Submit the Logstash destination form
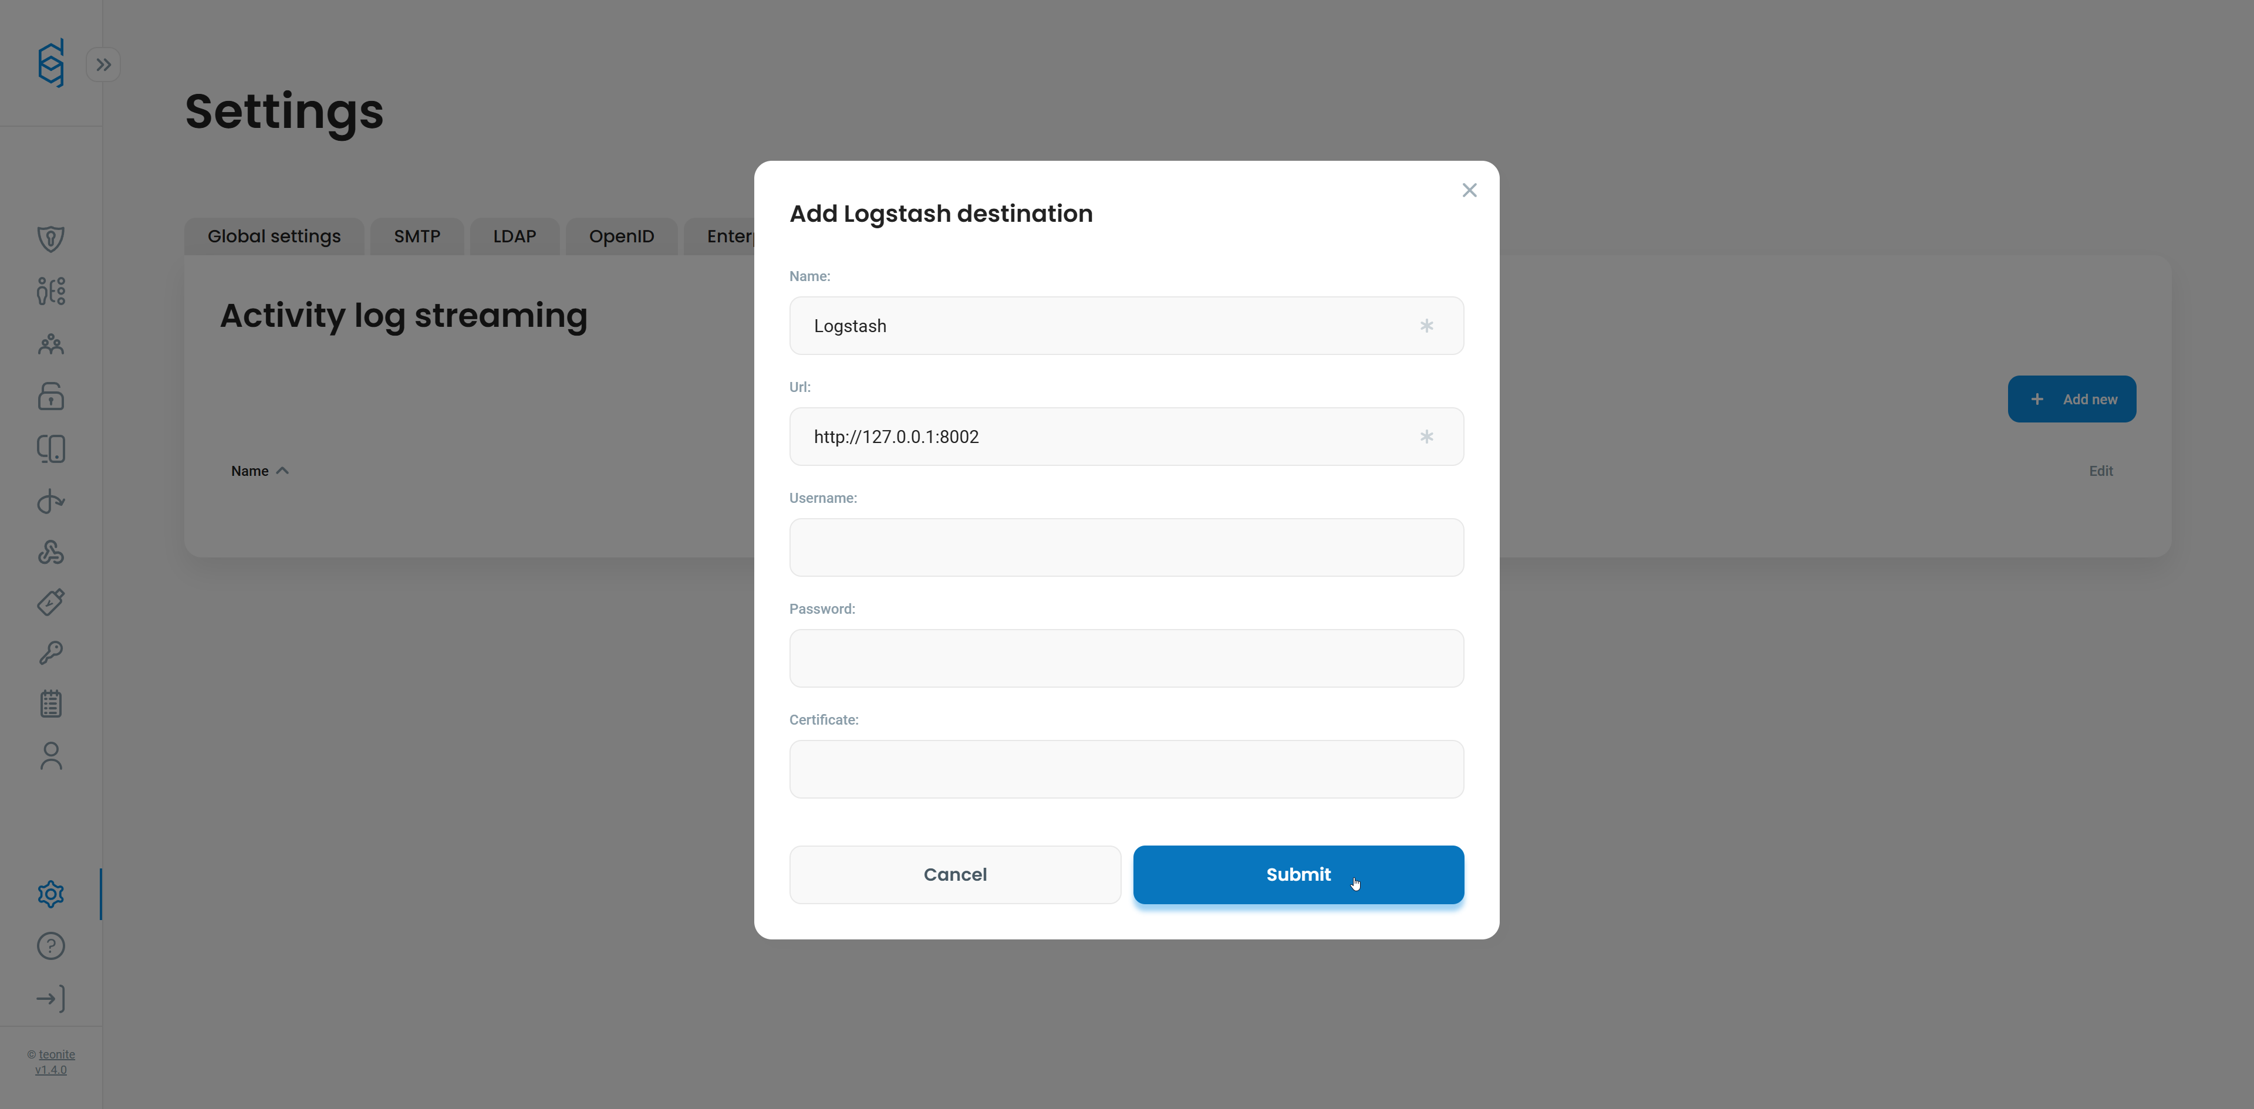The height and width of the screenshot is (1109, 2254). coord(1298,874)
